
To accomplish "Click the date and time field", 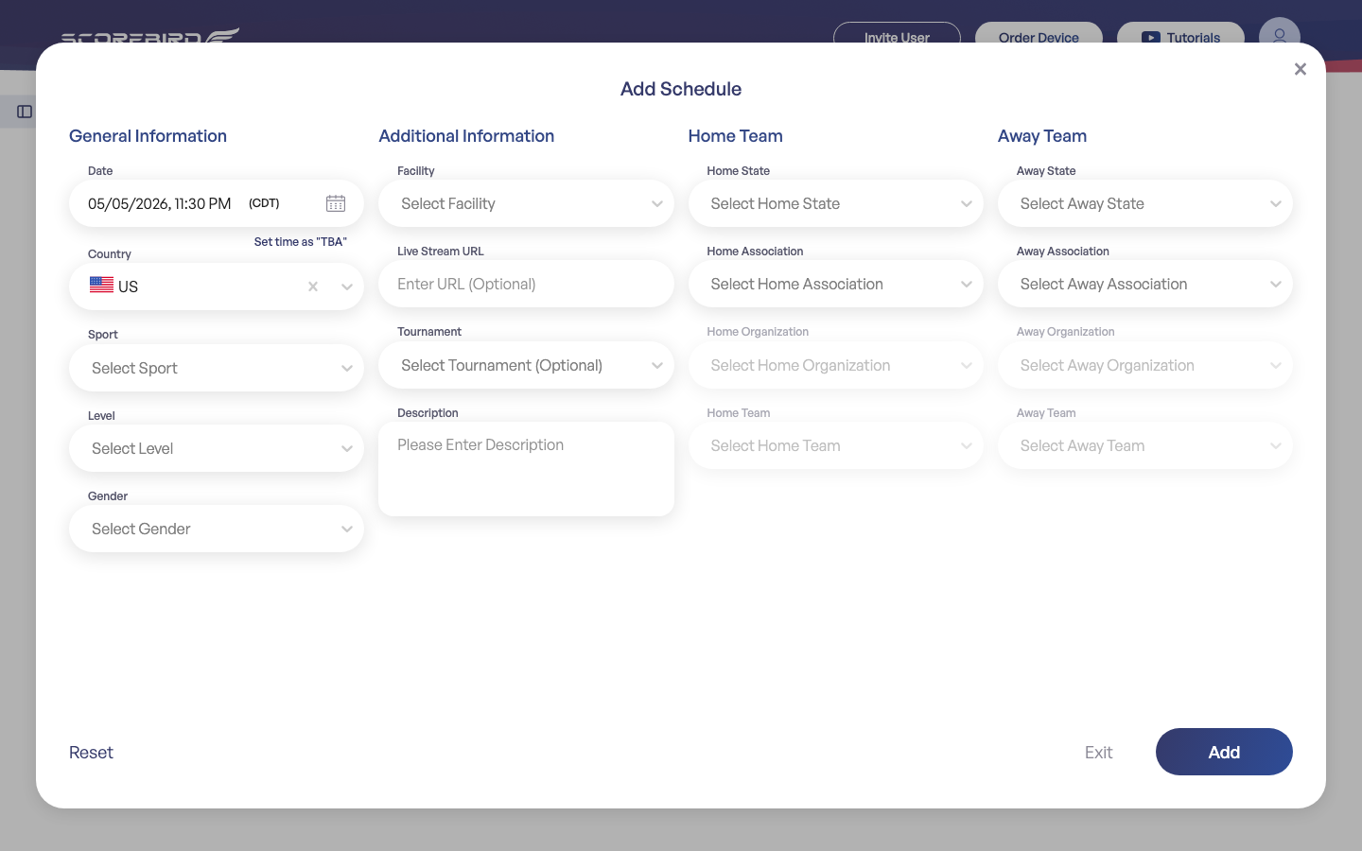I will click(x=217, y=203).
